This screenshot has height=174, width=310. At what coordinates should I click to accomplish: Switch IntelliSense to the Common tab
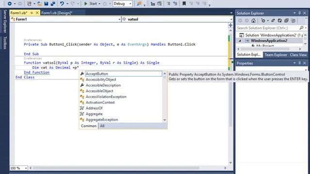pyautogui.click(x=89, y=126)
